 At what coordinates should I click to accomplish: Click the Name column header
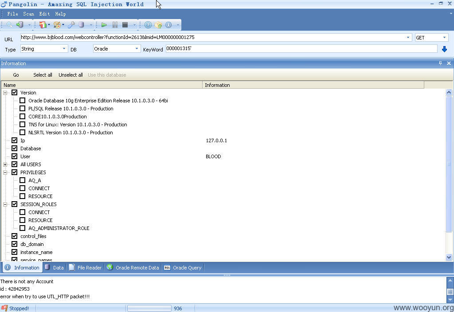click(x=102, y=85)
